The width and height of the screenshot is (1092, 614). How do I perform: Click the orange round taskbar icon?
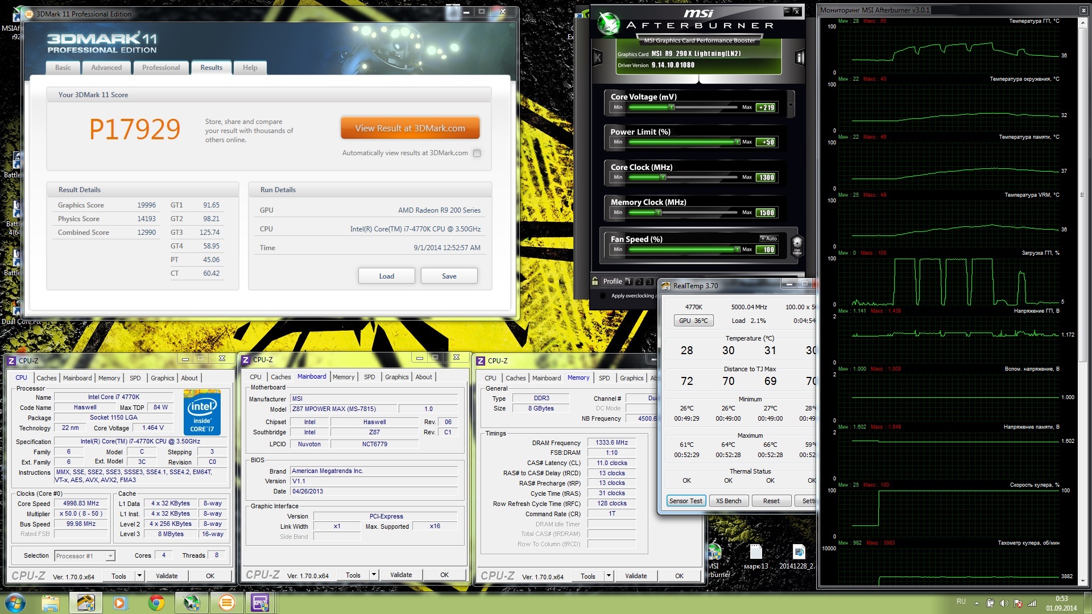[x=226, y=603]
